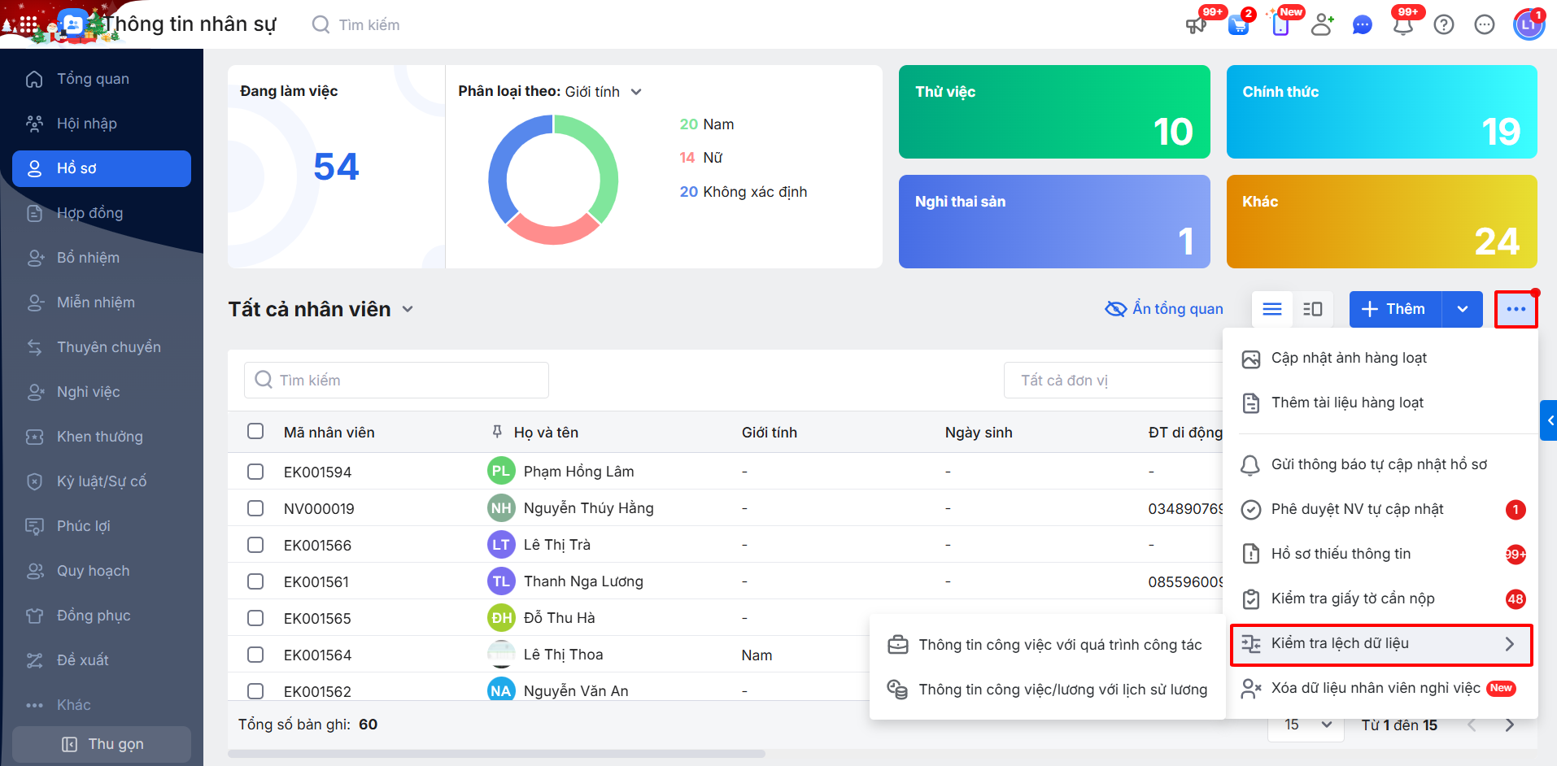Open the app launcher grid icon
Screen dimensions: 1557x766
tap(28, 24)
